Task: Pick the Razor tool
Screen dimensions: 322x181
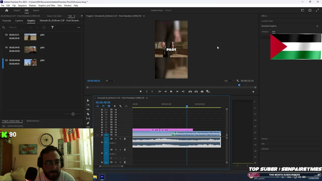Action: [x=88, y=114]
